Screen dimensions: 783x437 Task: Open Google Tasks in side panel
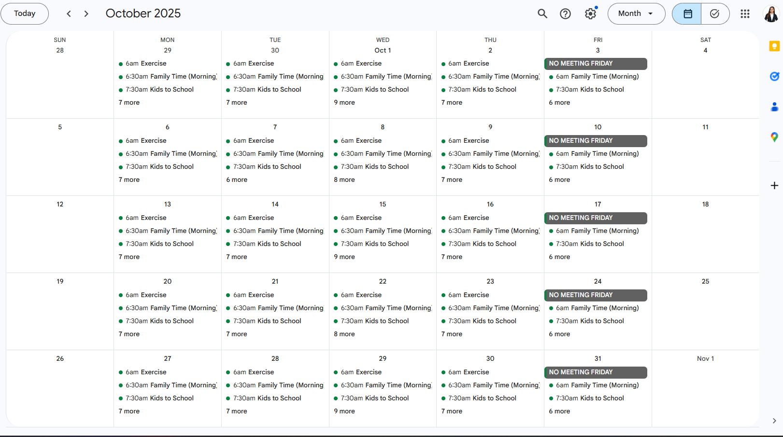[774, 76]
